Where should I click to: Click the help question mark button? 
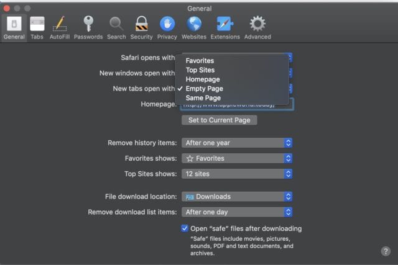click(x=385, y=251)
